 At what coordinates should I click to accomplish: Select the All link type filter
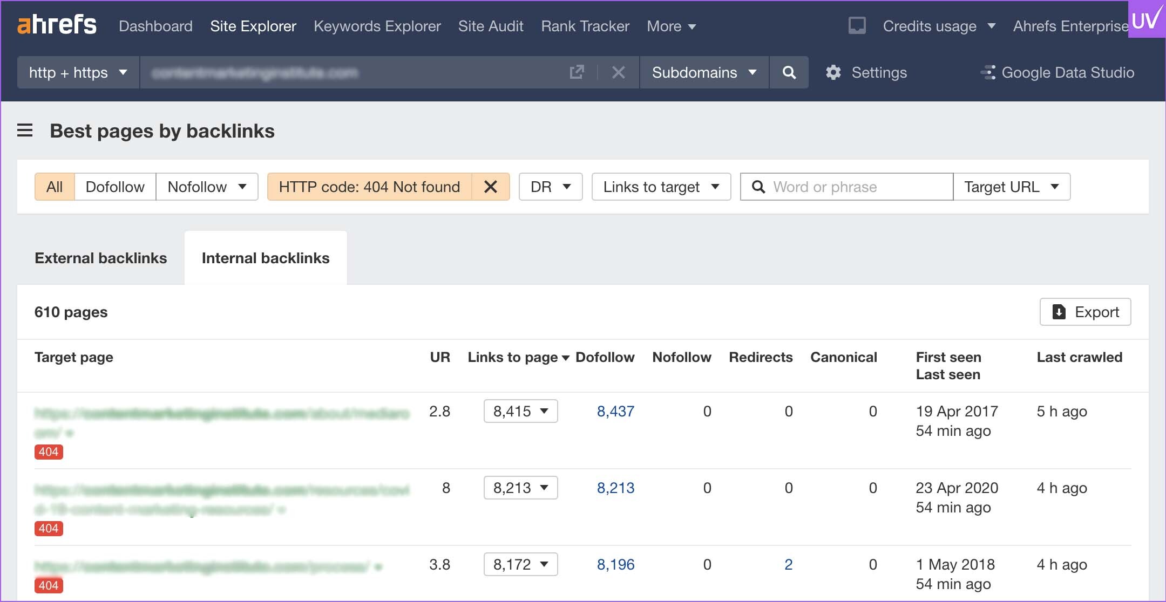55,187
